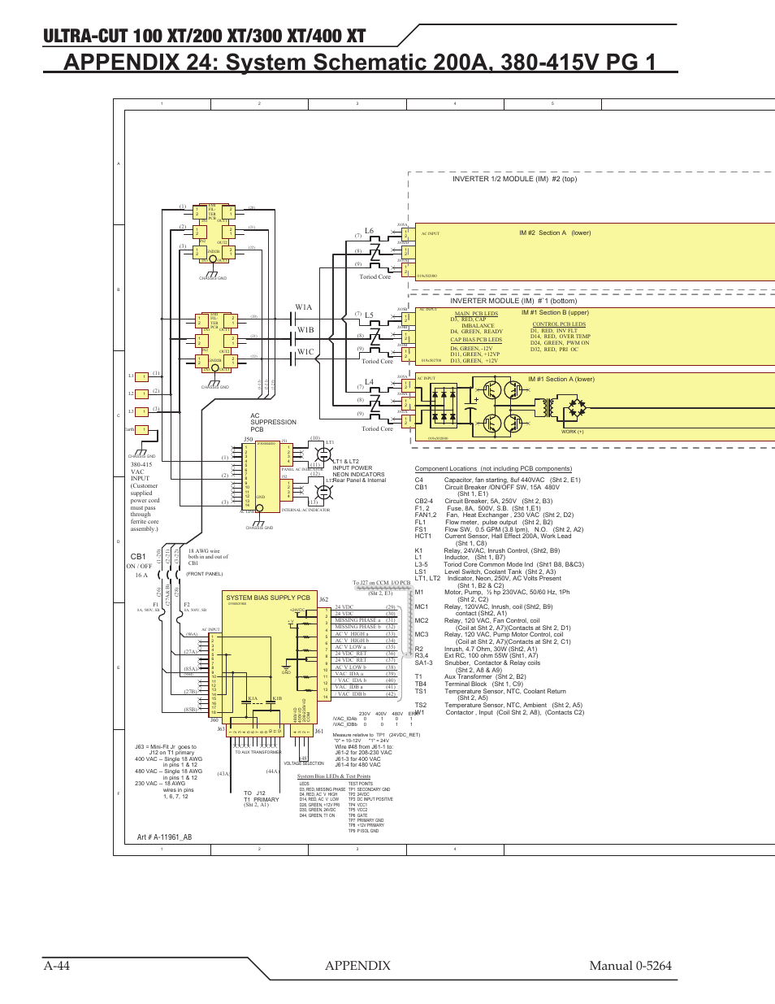Click the LT1 & LT2 Input Power Neon Indicators text
The width and height of the screenshot is (775, 1004).
point(358,471)
